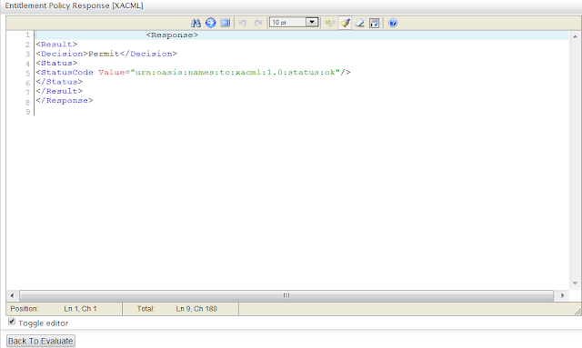The width and height of the screenshot is (582, 348).
Task: Click the undo arrow icon
Action: click(243, 23)
